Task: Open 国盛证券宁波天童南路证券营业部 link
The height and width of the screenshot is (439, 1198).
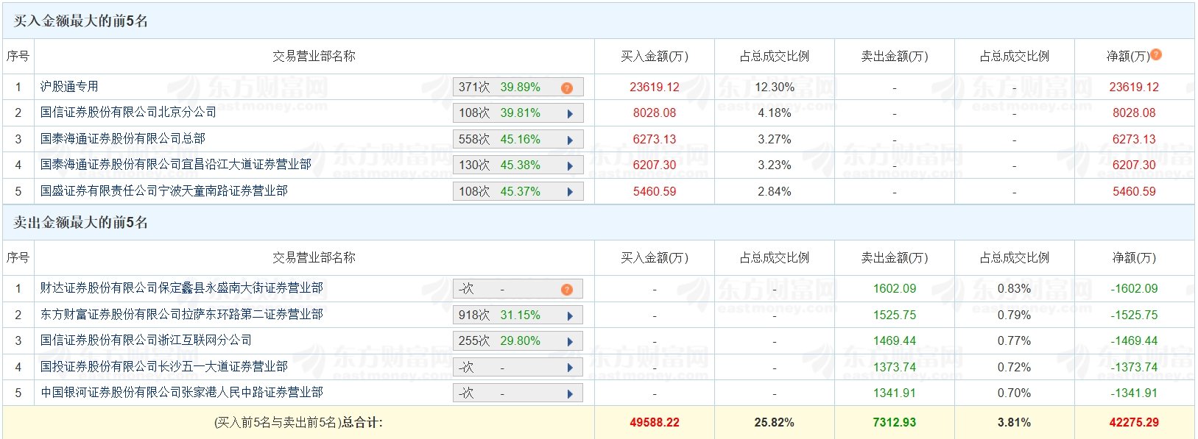Action: (x=163, y=190)
